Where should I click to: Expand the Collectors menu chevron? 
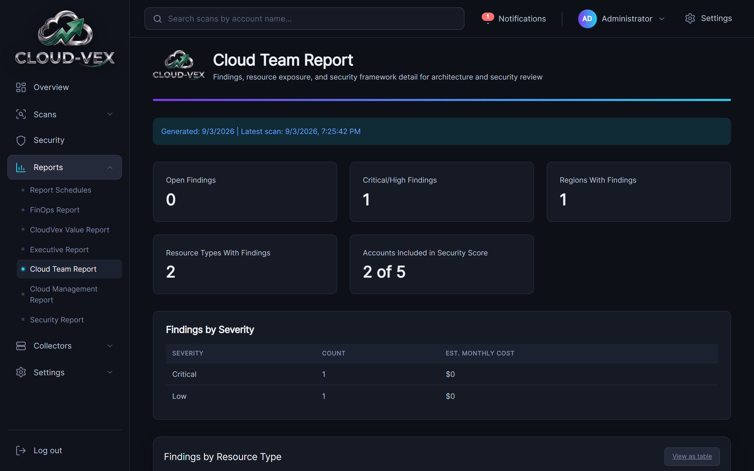[110, 346]
